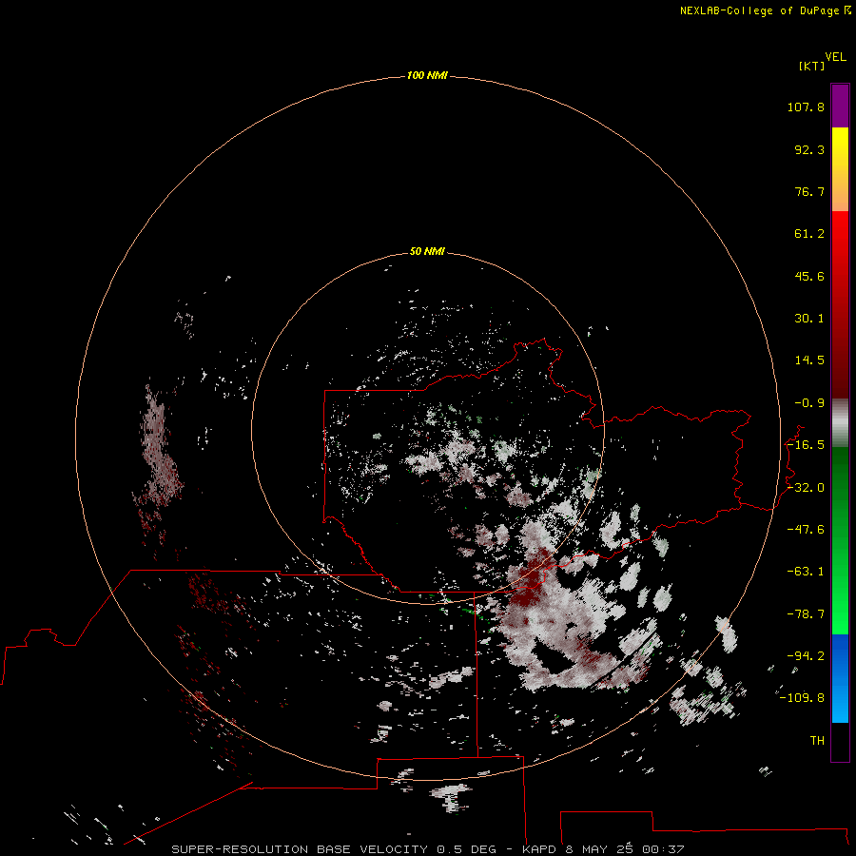Image resolution: width=856 pixels, height=856 pixels.
Task: Click the -109.8 legend value
Action: click(802, 698)
